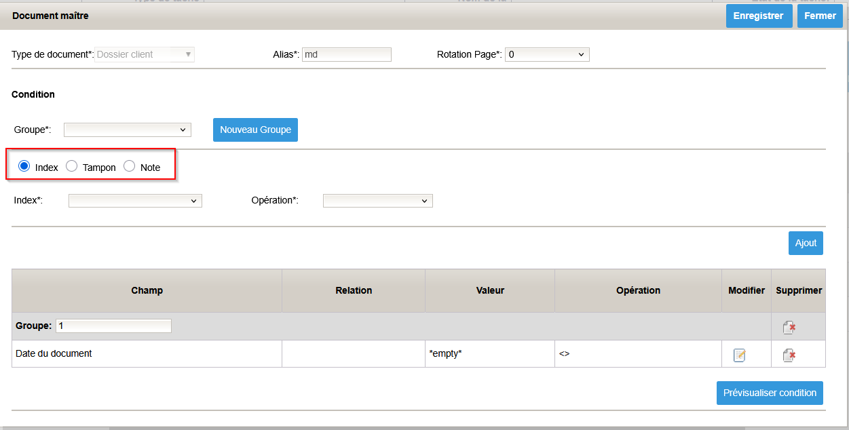Expand the Opération dropdown
Viewport: 849px width, 430px height.
pos(377,201)
